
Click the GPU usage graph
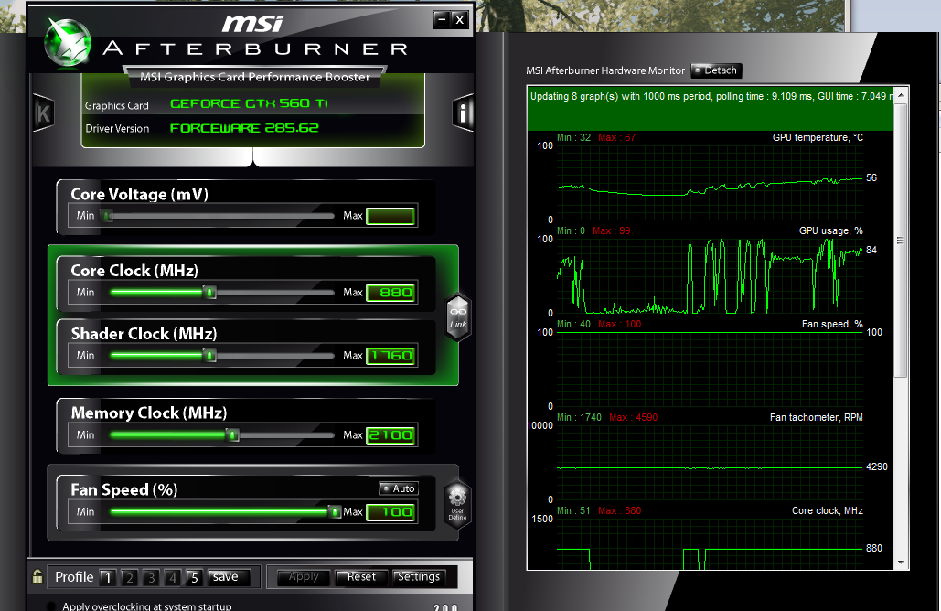click(x=710, y=275)
